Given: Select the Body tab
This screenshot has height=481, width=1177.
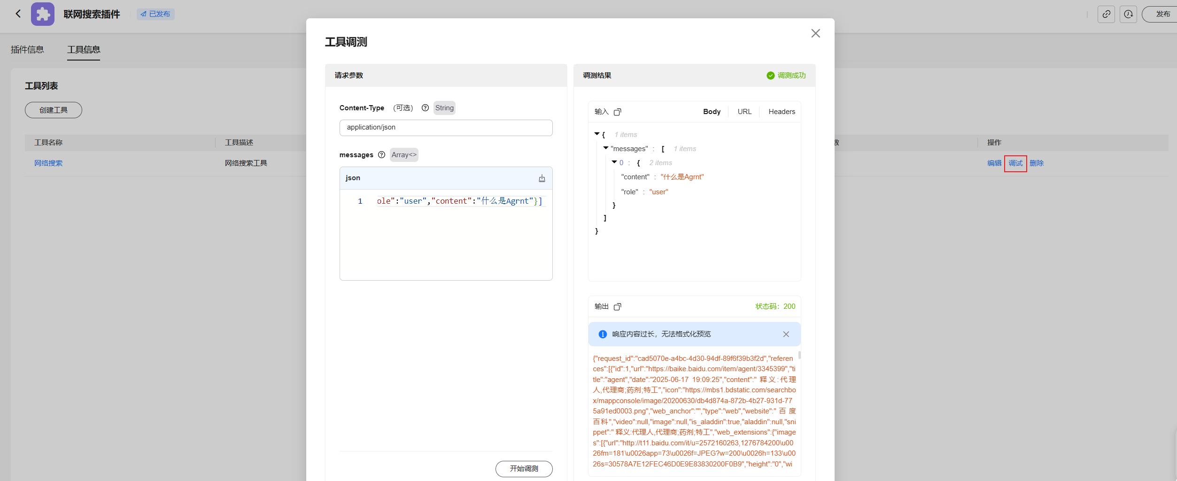Looking at the screenshot, I should pos(712,112).
